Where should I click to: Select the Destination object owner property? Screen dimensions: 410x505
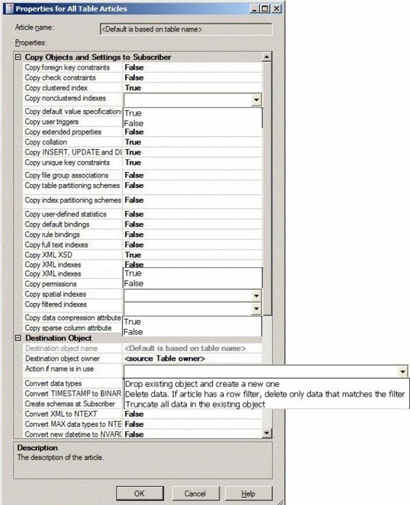click(x=62, y=359)
